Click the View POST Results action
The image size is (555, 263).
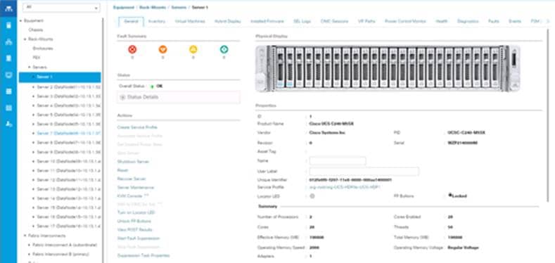[134, 230]
